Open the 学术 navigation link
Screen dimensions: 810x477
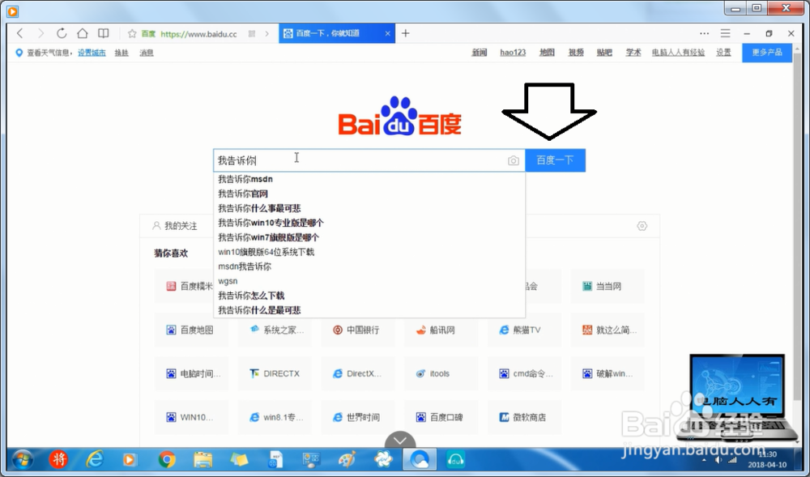click(x=633, y=53)
